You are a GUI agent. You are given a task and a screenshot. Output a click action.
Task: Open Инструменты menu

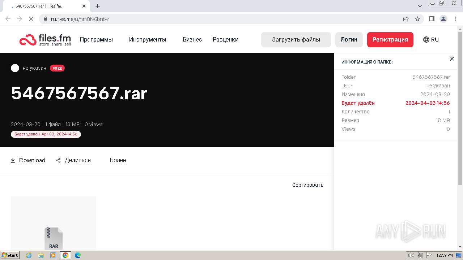tap(148, 40)
